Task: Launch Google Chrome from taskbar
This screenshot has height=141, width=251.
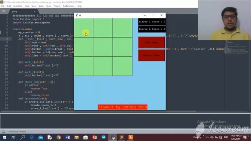Action: [x=58, y=137]
